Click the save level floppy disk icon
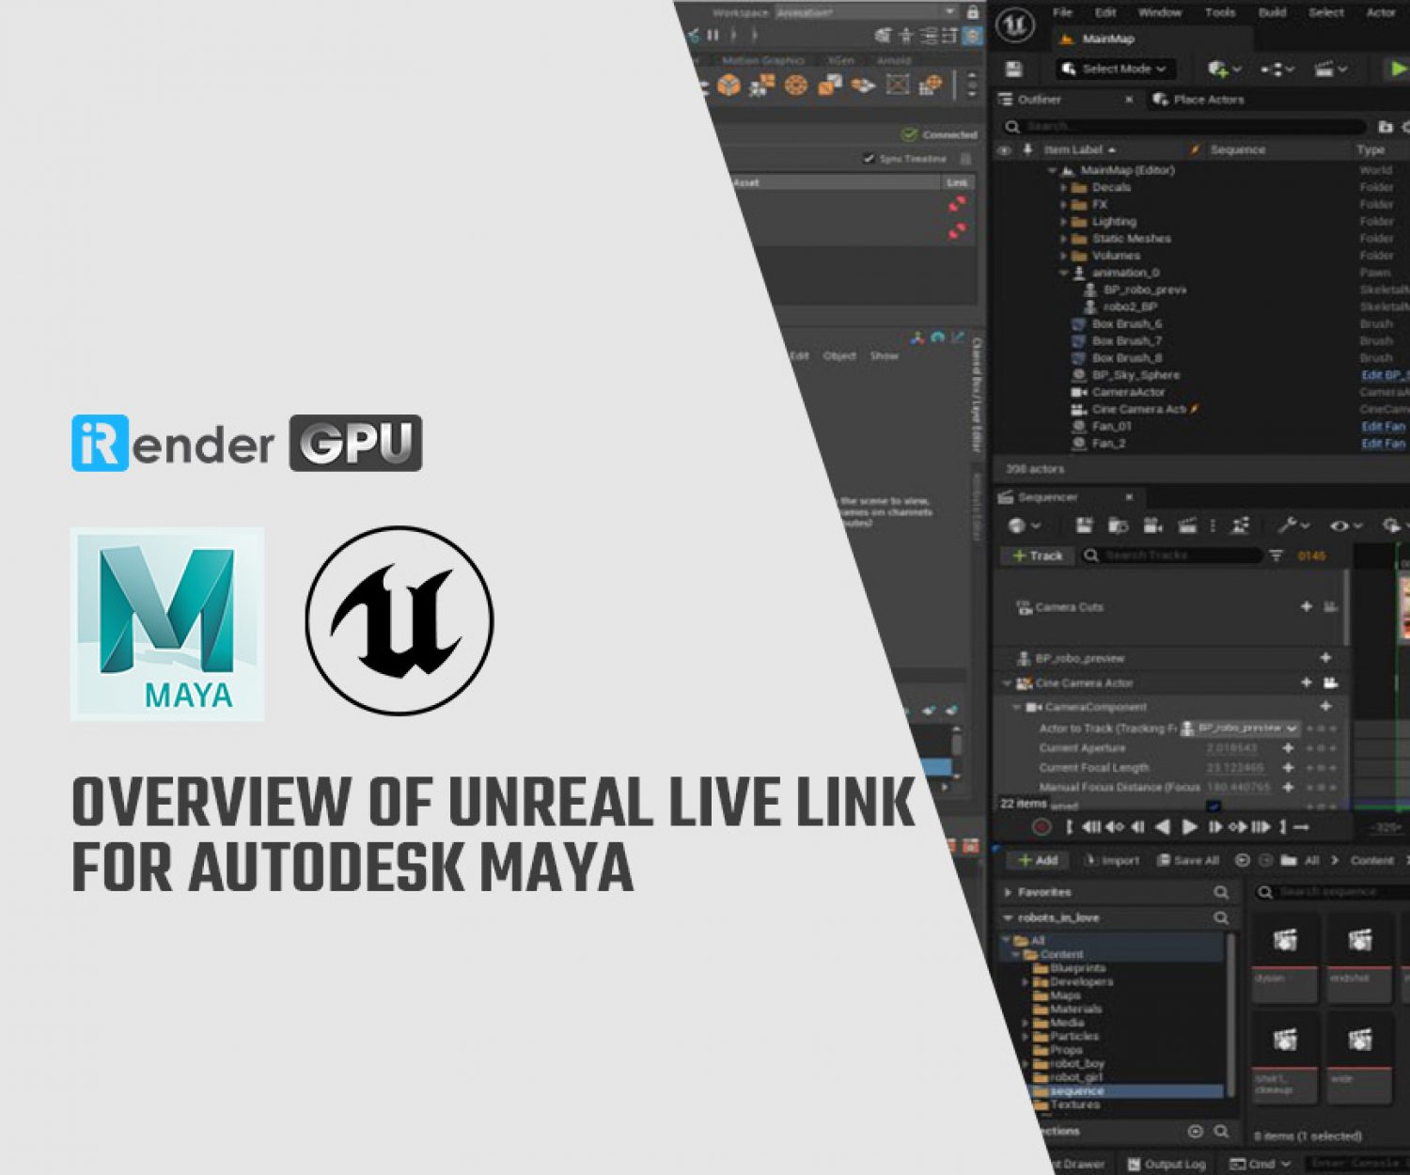The height and width of the screenshot is (1175, 1410). click(1013, 69)
